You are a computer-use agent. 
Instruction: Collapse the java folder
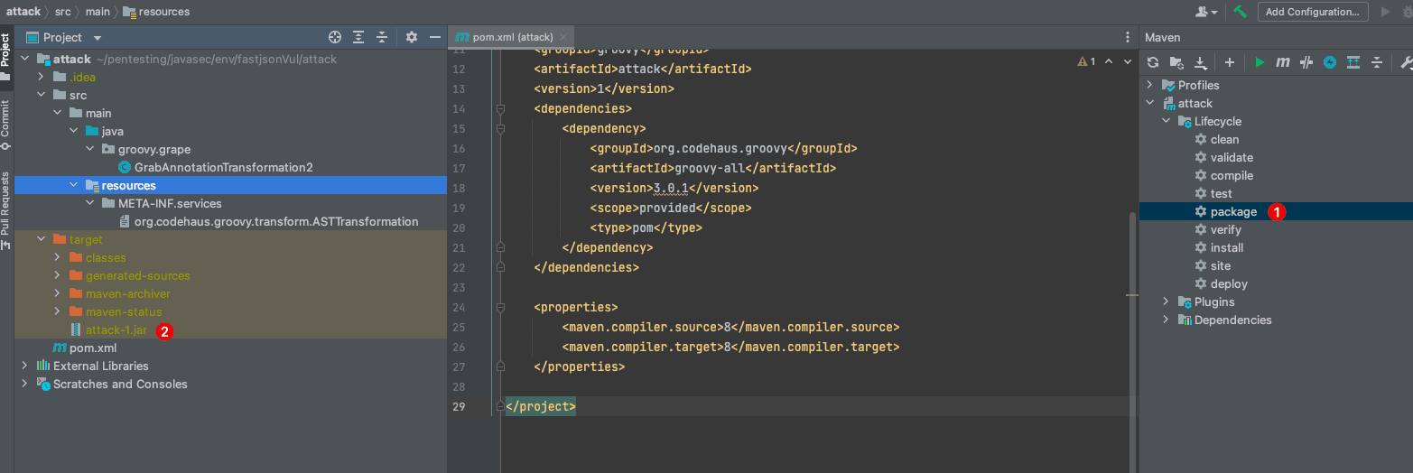click(73, 131)
